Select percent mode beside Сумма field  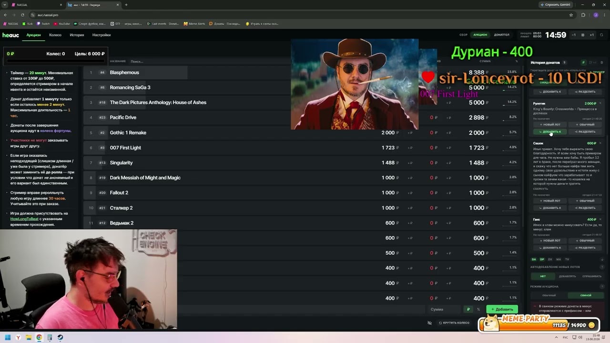tap(478, 309)
